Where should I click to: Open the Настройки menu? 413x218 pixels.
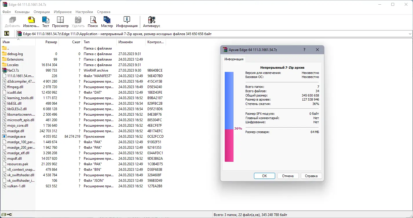click(x=84, y=12)
